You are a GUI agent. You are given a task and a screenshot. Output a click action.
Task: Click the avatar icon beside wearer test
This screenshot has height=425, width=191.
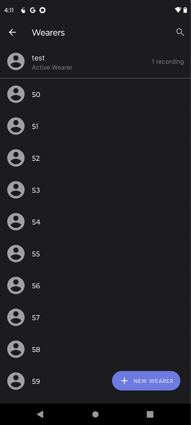(x=16, y=62)
